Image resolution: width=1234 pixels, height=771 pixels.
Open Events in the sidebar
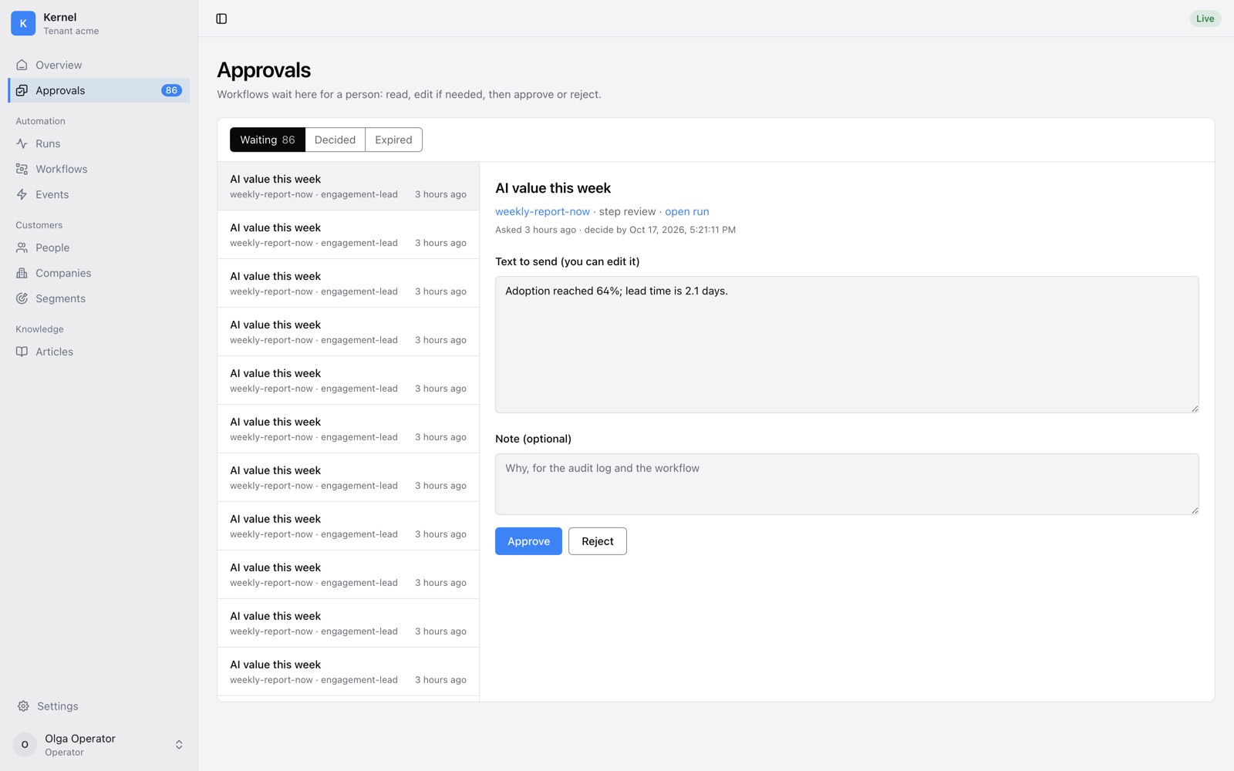point(99,194)
